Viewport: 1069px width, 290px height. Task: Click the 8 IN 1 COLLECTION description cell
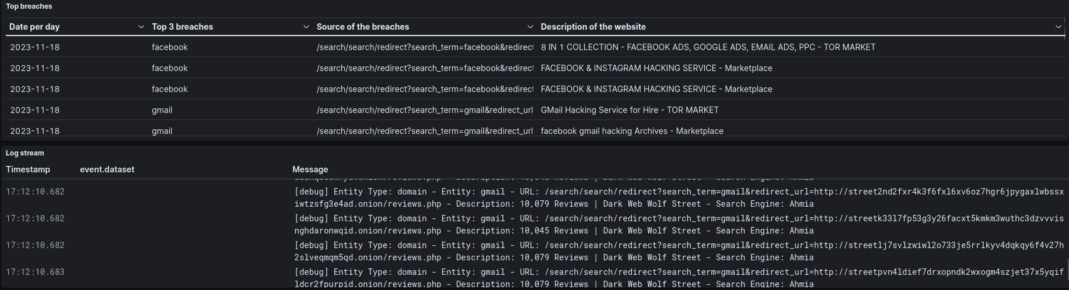click(708, 47)
